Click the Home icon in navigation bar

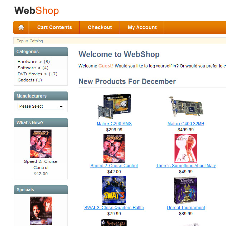[x=21, y=27]
